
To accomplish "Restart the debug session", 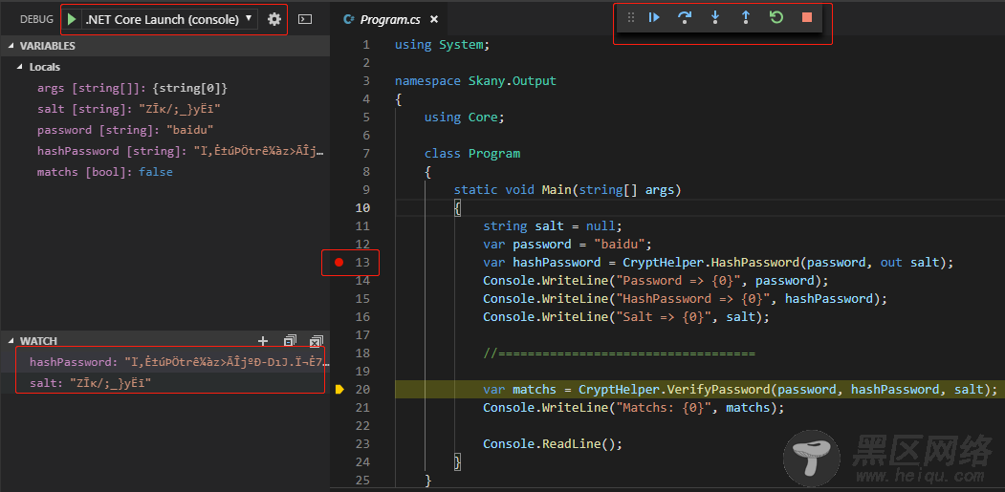I will pyautogui.click(x=776, y=18).
